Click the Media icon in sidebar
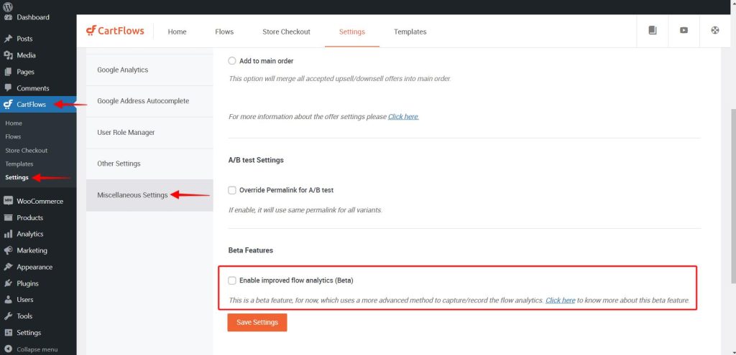This screenshot has width=736, height=355. point(8,55)
